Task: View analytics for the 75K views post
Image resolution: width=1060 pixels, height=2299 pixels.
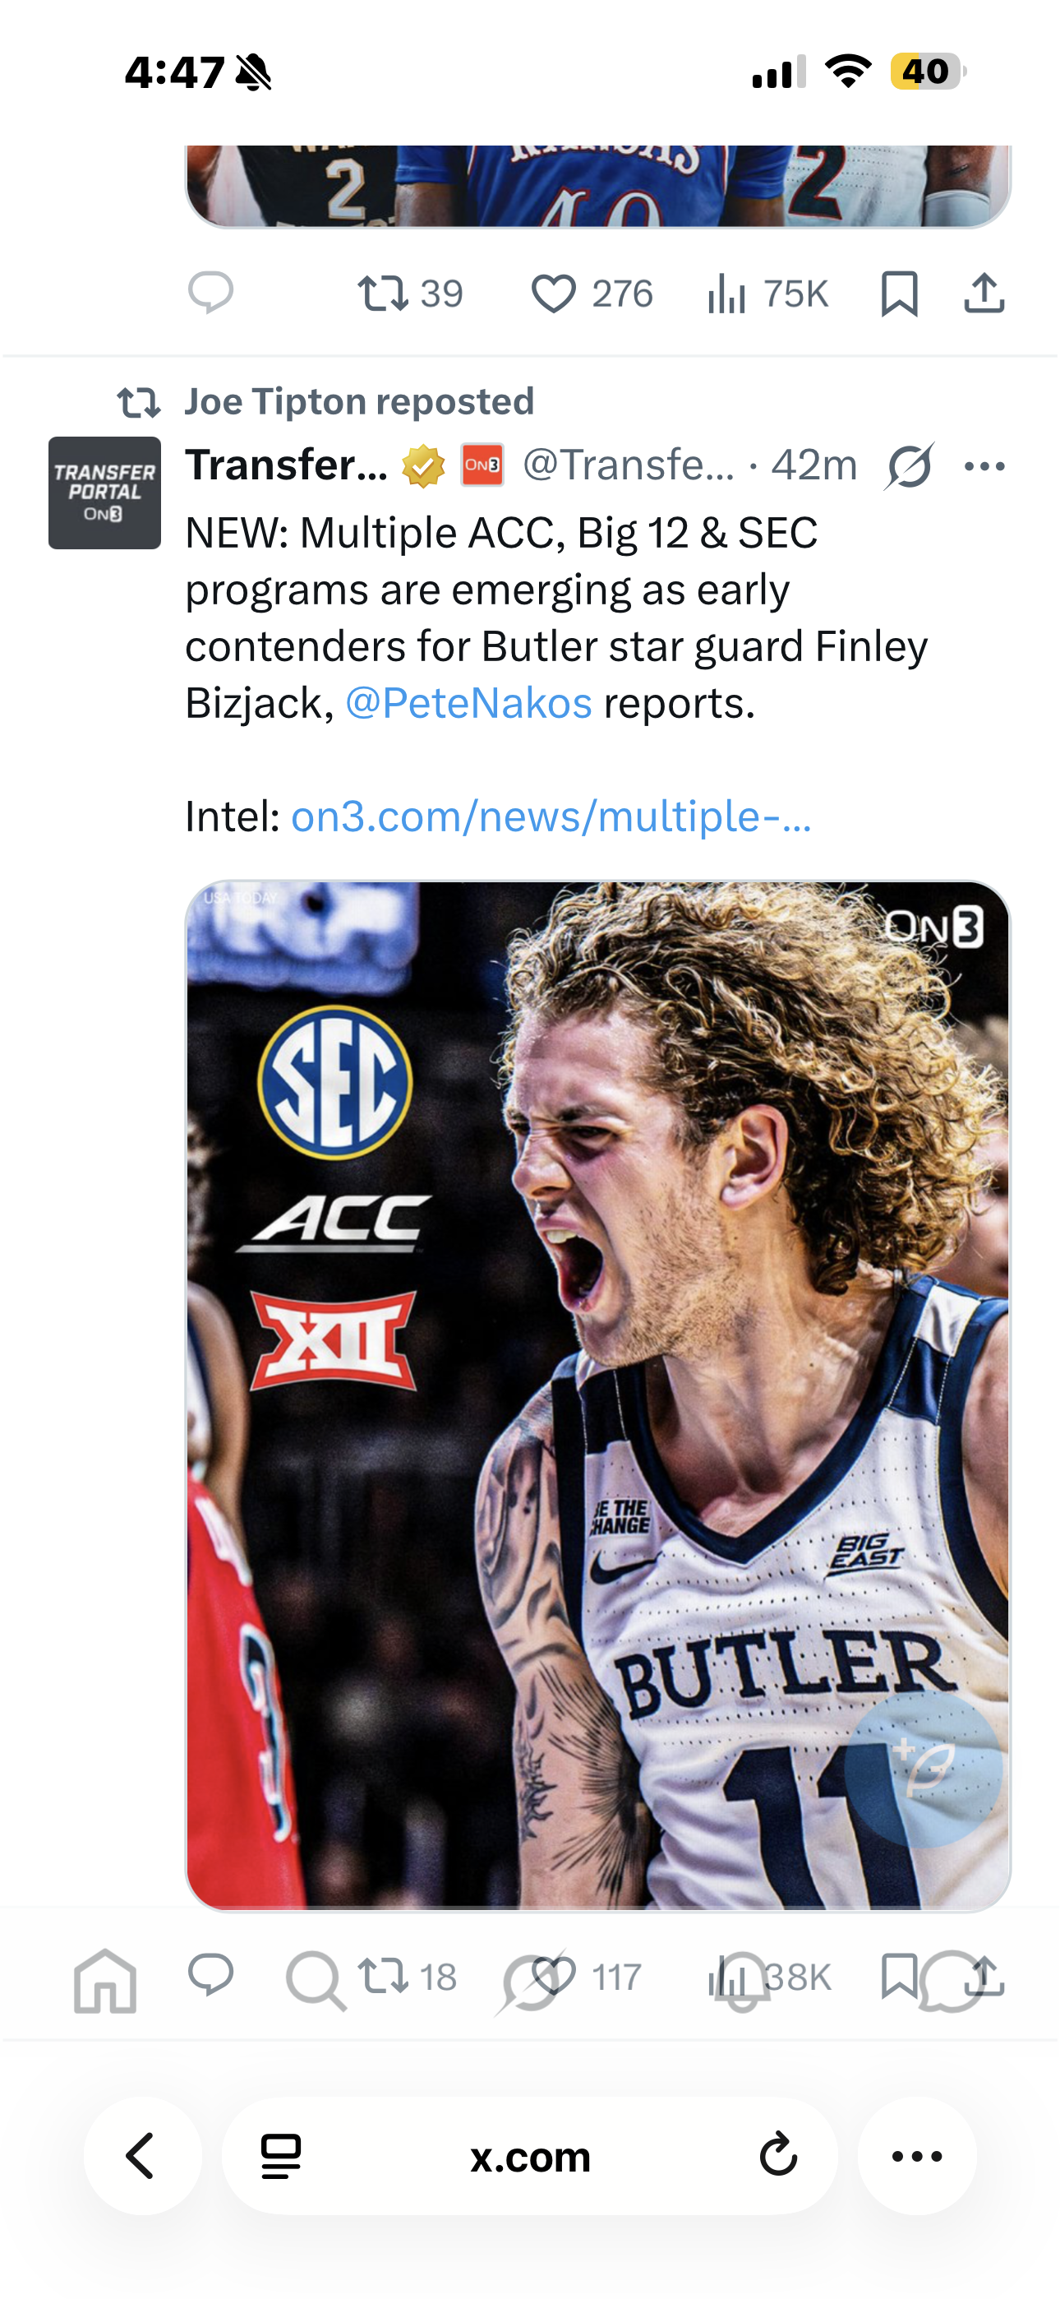Action: tap(767, 294)
